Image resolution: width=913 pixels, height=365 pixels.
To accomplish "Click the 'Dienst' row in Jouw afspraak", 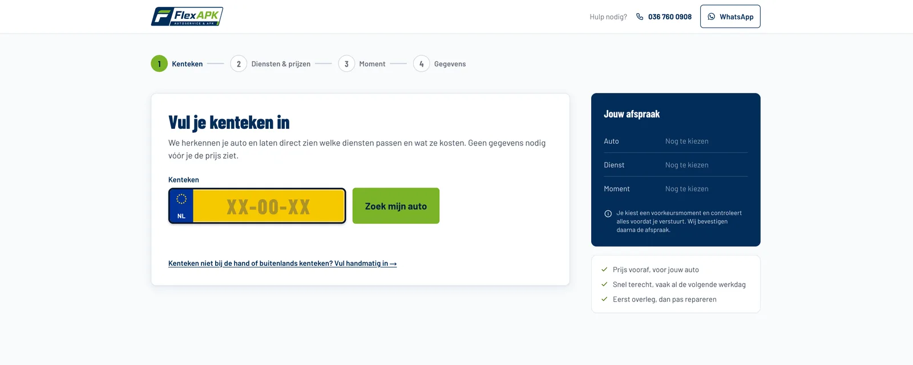I will click(x=676, y=165).
